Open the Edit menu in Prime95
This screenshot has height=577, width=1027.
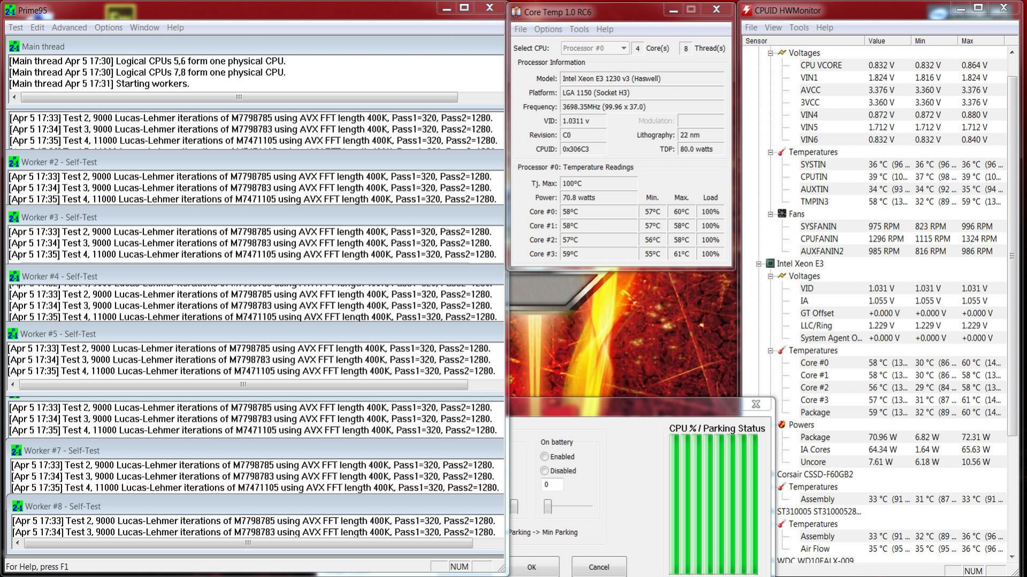tap(37, 28)
